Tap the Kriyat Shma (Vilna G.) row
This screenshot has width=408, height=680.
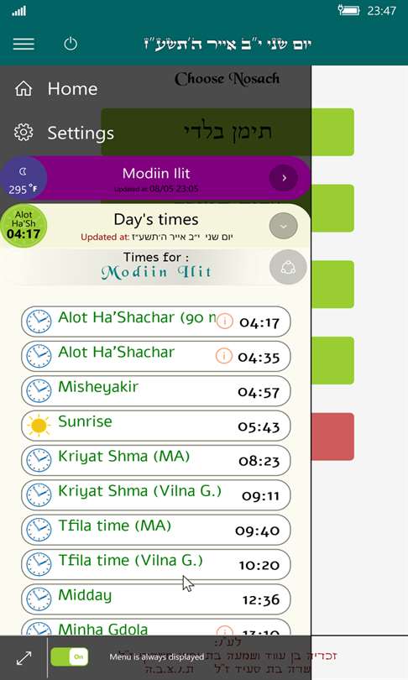(155, 495)
